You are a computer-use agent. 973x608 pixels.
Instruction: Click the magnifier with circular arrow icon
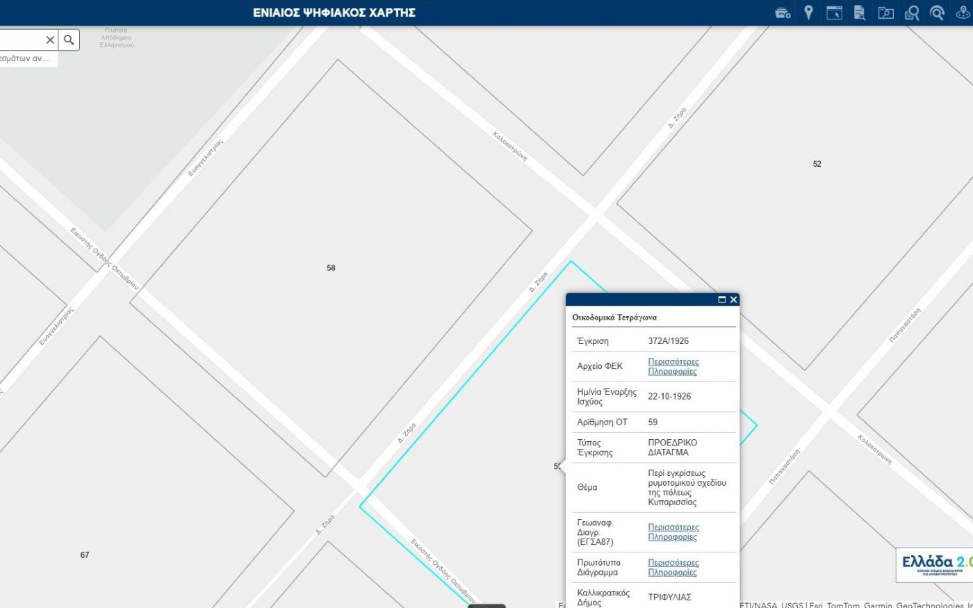938,13
